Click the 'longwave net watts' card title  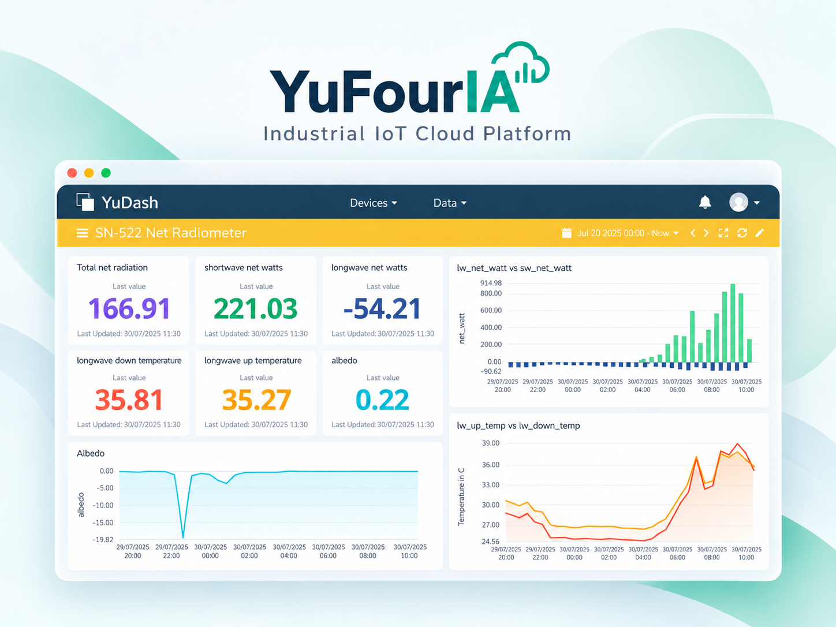click(x=370, y=267)
